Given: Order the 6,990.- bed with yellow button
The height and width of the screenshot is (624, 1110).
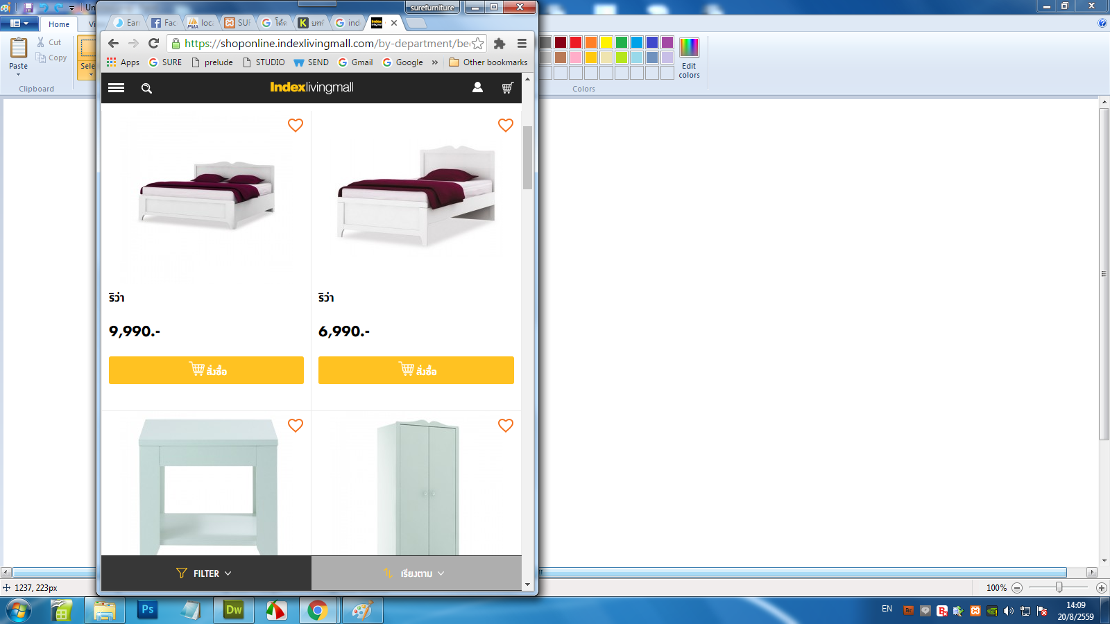Looking at the screenshot, I should (x=416, y=370).
